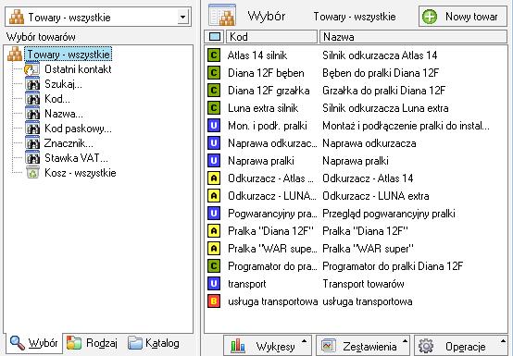The height and width of the screenshot is (356, 513).
Task: Select name Silnik odkurzacza Luna extra
Action: [x=385, y=108]
